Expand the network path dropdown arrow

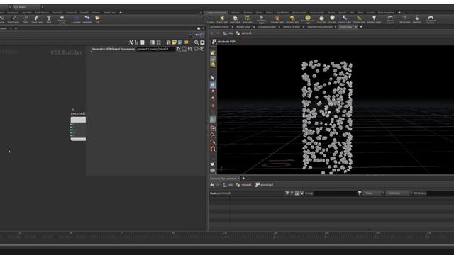click(191, 35)
